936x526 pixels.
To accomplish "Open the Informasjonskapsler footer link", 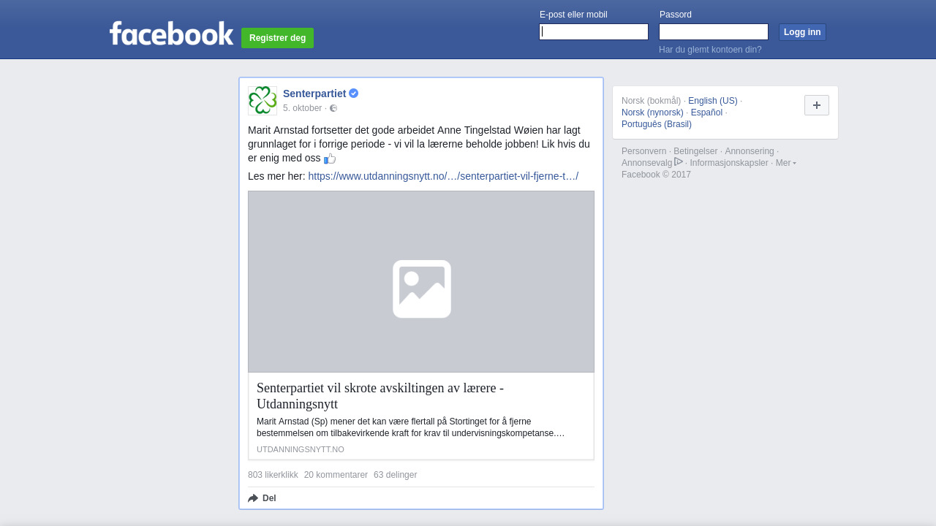I will coord(729,163).
